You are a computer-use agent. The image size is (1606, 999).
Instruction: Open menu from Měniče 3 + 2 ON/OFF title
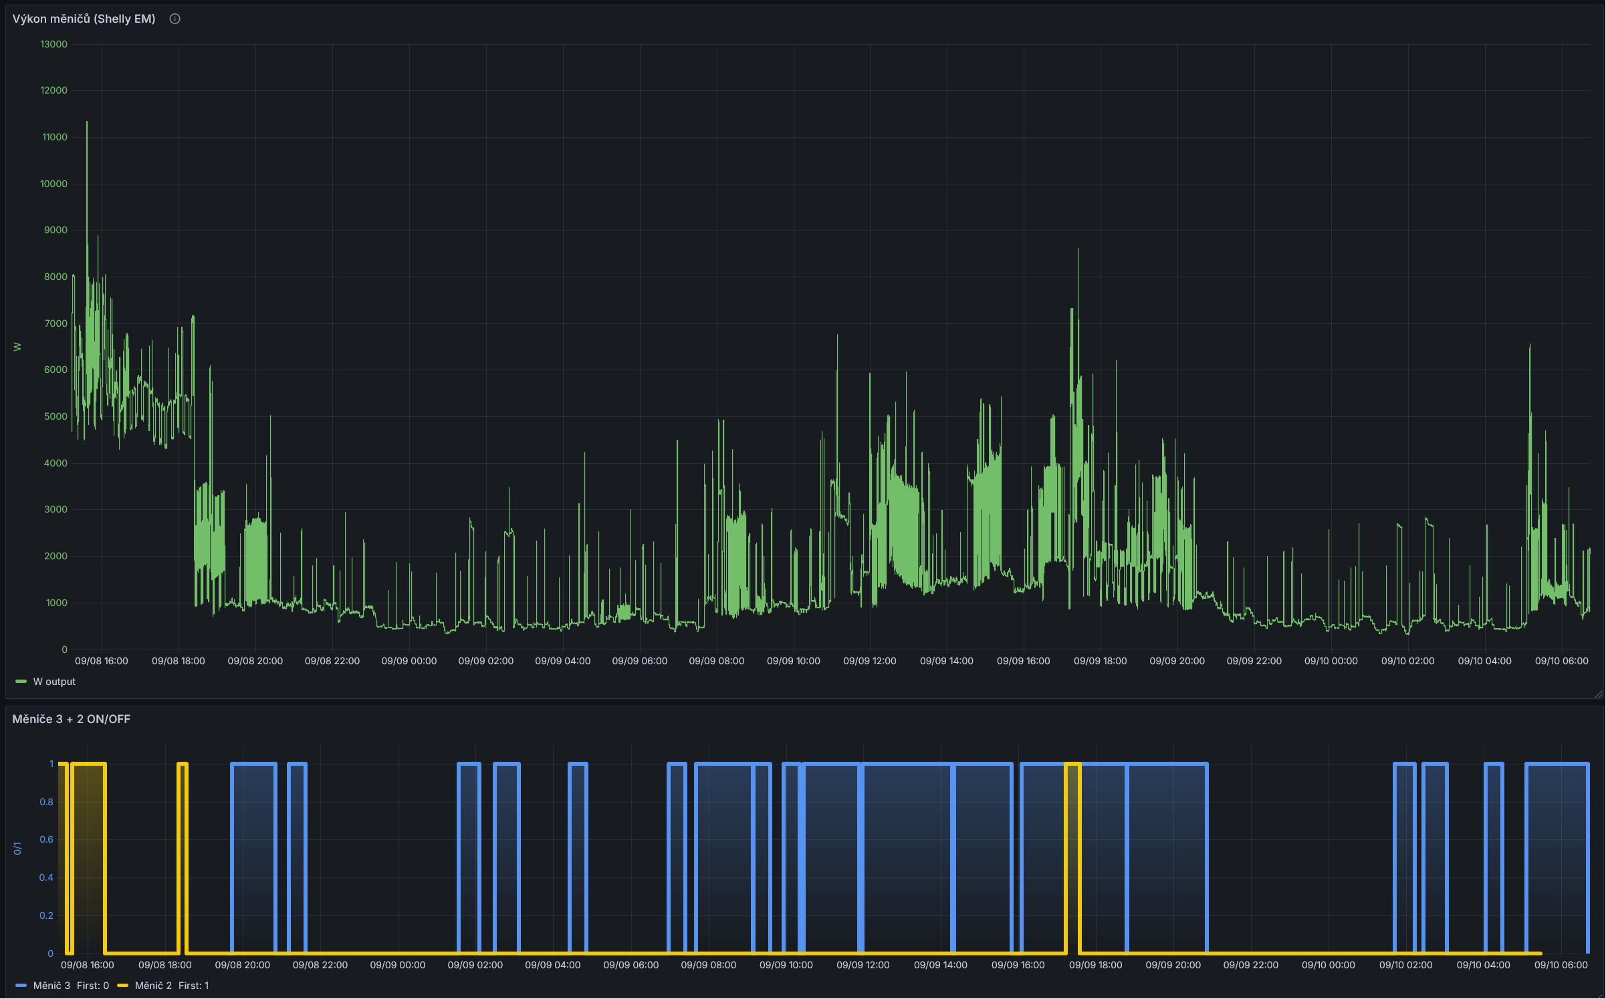coord(72,719)
